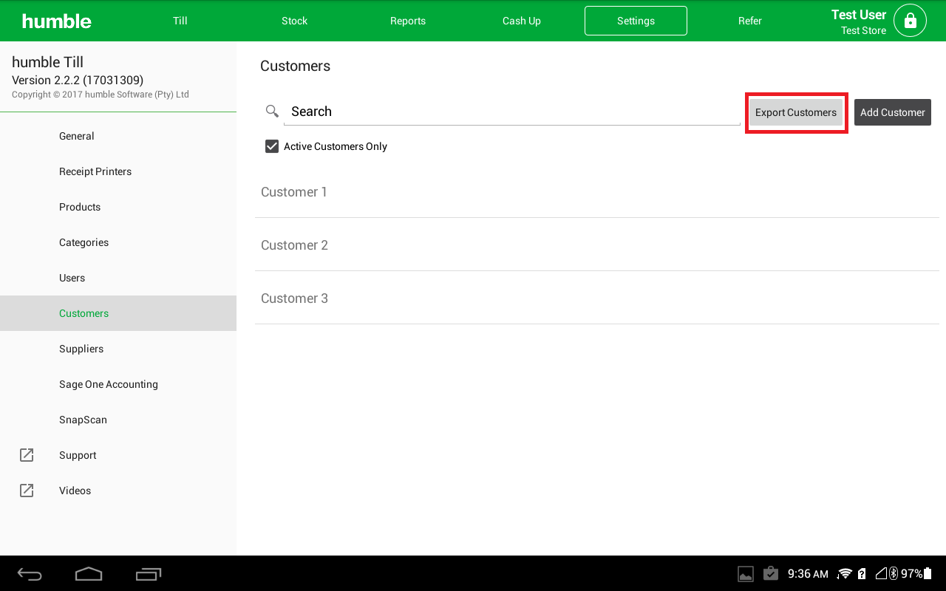
Task: Open Customer 2 row
Action: [x=597, y=245]
